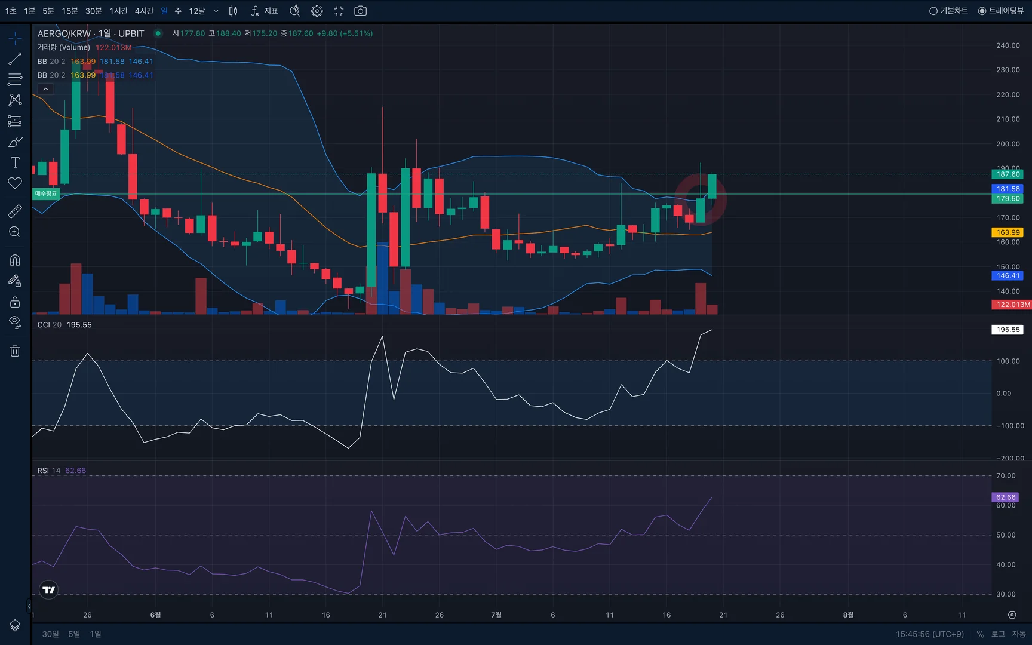Collapse the indicator legend chevron

click(45, 89)
